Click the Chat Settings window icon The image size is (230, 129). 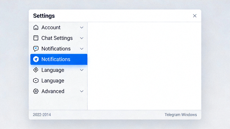pyautogui.click(x=36, y=38)
